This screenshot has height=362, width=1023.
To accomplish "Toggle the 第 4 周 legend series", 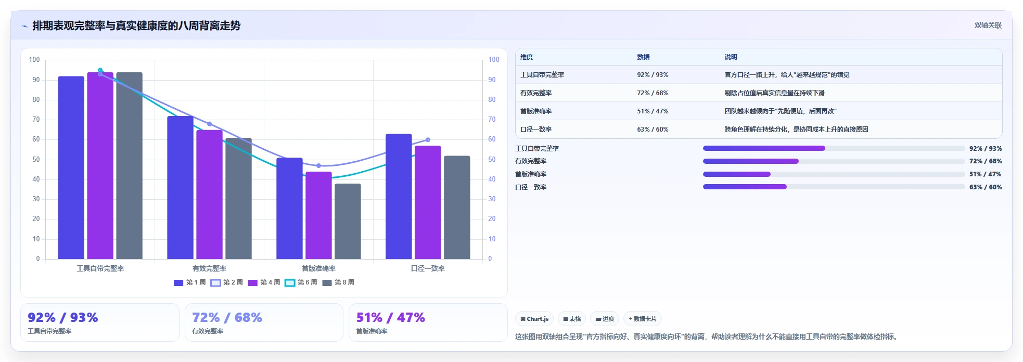I will click(264, 282).
